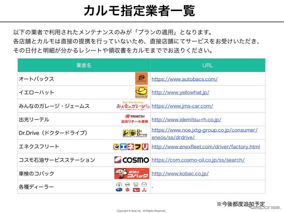Open the idemitsu-rh.co.jp link
The width and height of the screenshot is (284, 213).
click(186, 120)
